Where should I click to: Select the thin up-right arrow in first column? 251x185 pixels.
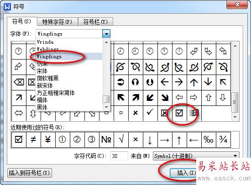[x=19, y=98]
